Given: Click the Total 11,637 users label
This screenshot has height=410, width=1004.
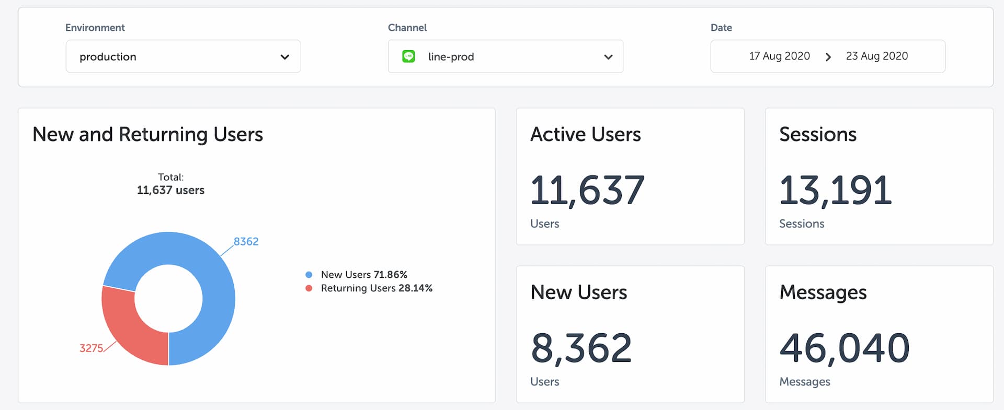Looking at the screenshot, I should click(x=170, y=184).
